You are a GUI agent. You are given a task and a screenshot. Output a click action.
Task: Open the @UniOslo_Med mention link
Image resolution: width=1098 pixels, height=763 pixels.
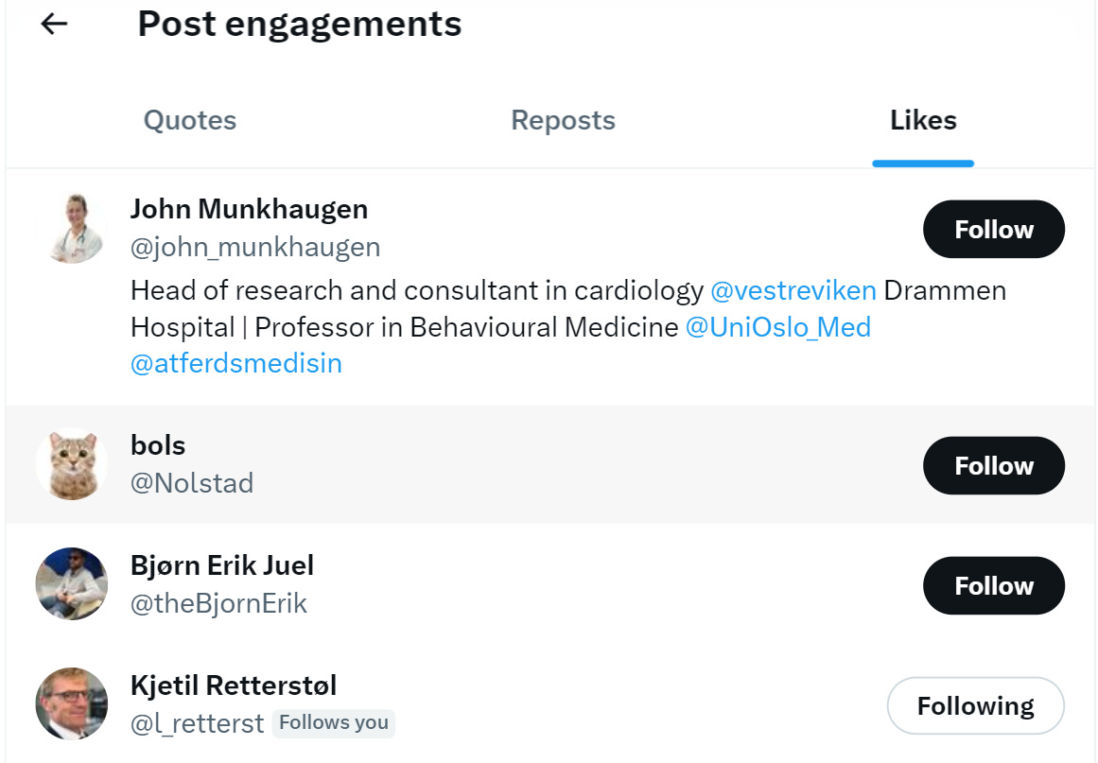coord(777,327)
